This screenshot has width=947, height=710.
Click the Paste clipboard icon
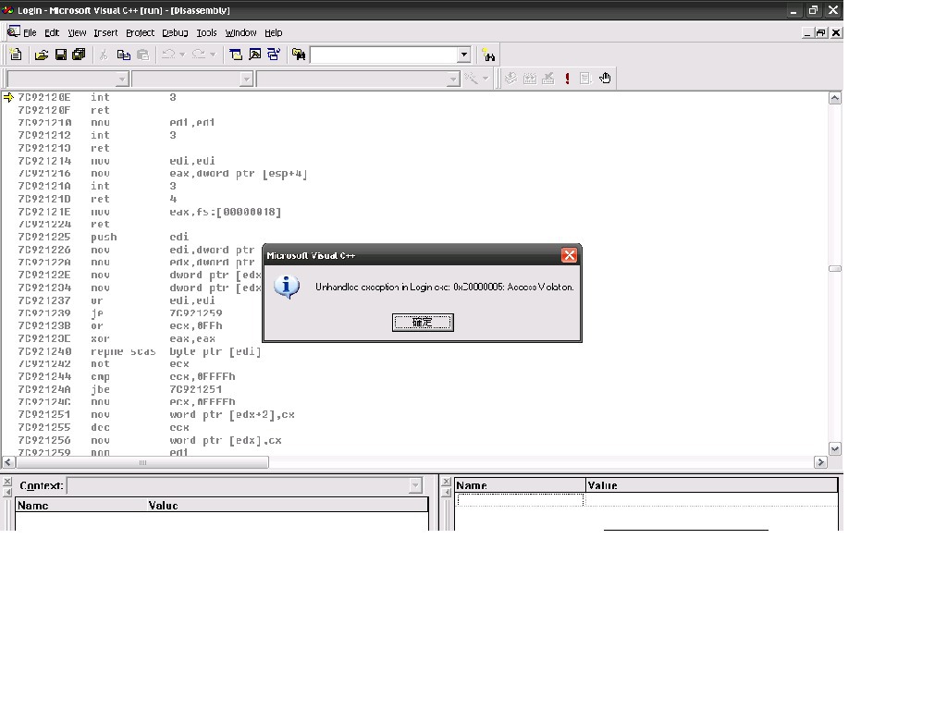[x=142, y=55]
